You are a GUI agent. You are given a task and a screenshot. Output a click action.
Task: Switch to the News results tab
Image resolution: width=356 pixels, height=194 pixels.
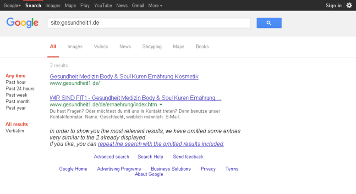click(125, 47)
